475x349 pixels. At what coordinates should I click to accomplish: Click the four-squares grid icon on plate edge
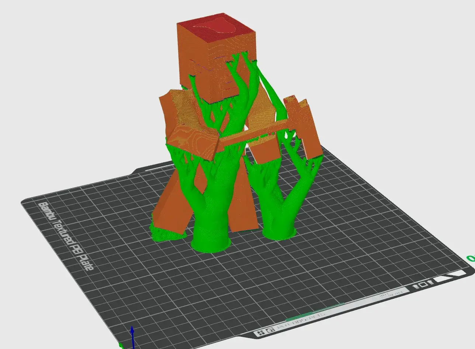(x=261, y=333)
